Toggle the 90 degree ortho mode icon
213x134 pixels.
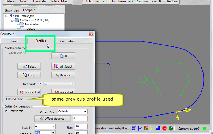pos(140,128)
